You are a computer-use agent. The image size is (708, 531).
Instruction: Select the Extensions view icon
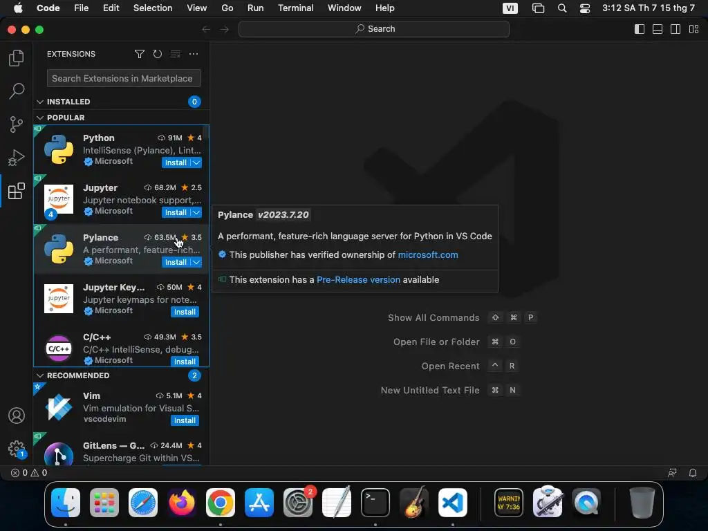(17, 191)
